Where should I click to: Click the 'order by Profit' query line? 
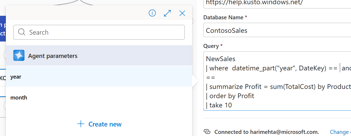230,96
